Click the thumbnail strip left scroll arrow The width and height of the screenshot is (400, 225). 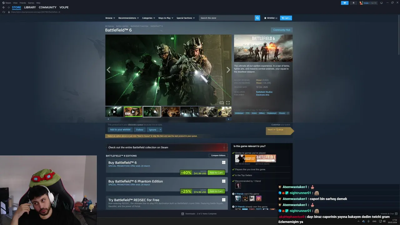(x=108, y=119)
